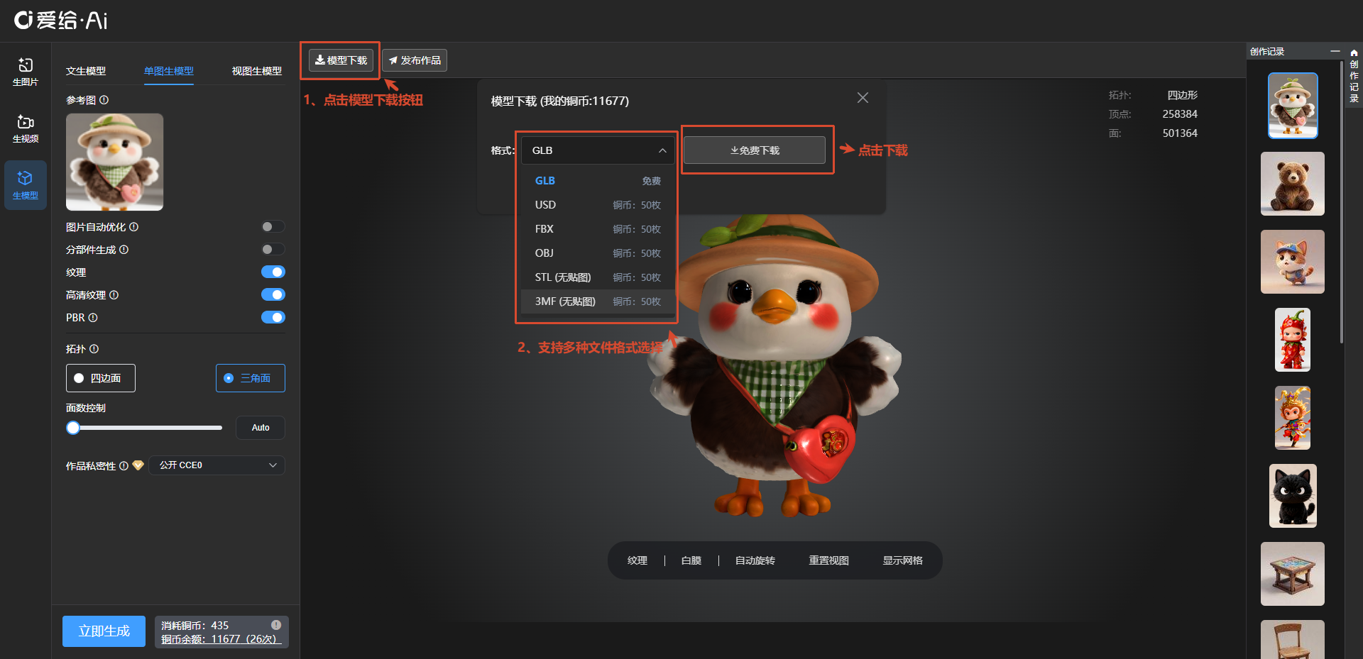Image resolution: width=1363 pixels, height=659 pixels.
Task: Open the 生图片 image generation section
Action: (26, 72)
